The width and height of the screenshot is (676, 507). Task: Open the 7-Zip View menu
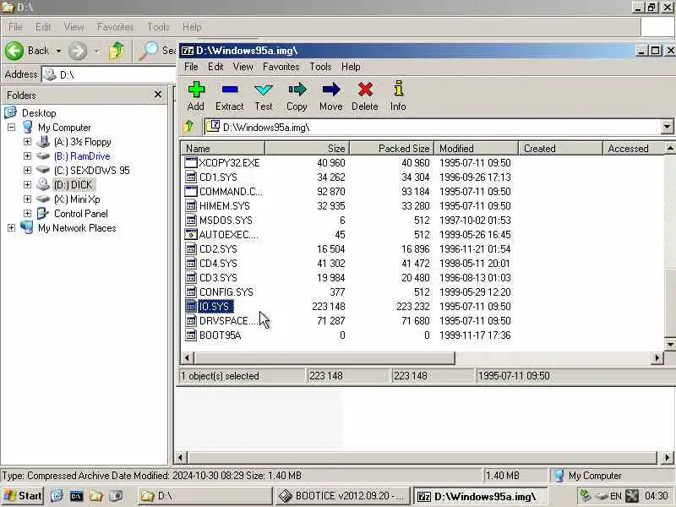(x=243, y=67)
